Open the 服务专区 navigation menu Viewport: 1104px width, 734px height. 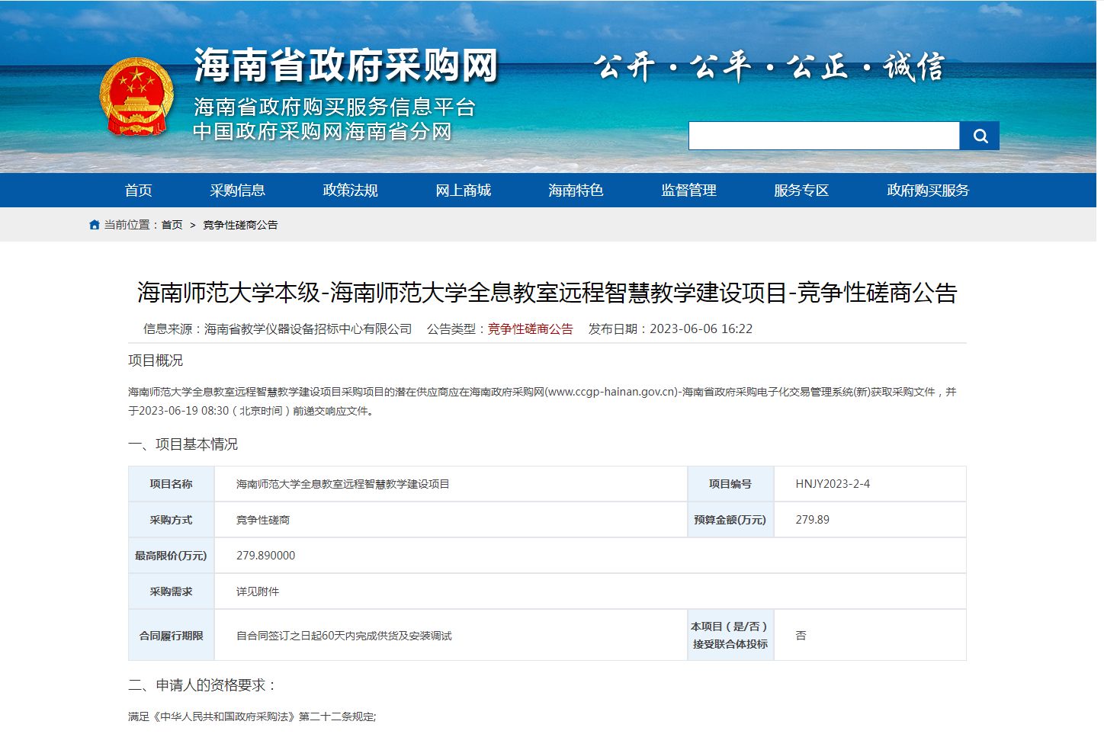coord(801,191)
